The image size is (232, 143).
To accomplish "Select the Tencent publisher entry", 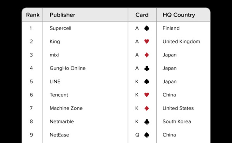I will click(59, 95).
